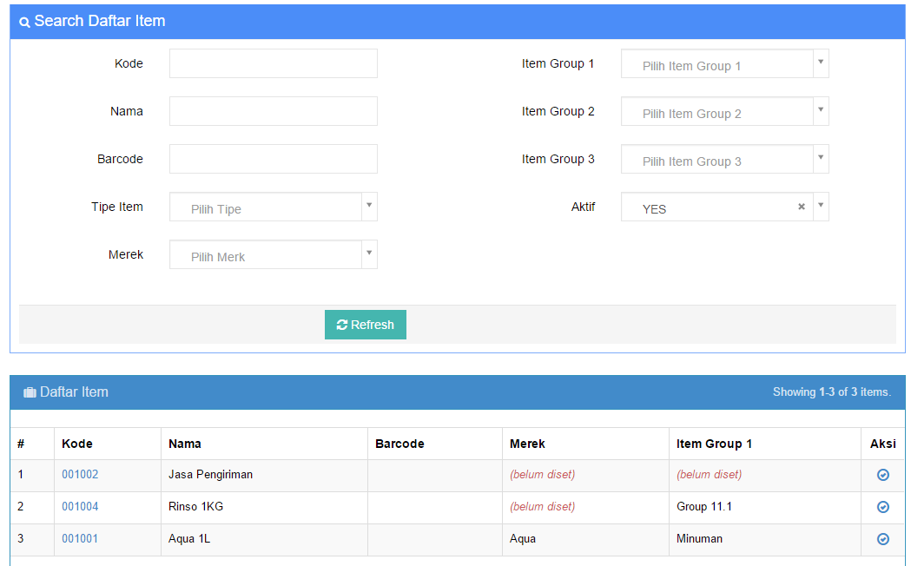Click the Daftar Item panel title
The width and height of the screenshot is (911, 566).
pos(74,392)
